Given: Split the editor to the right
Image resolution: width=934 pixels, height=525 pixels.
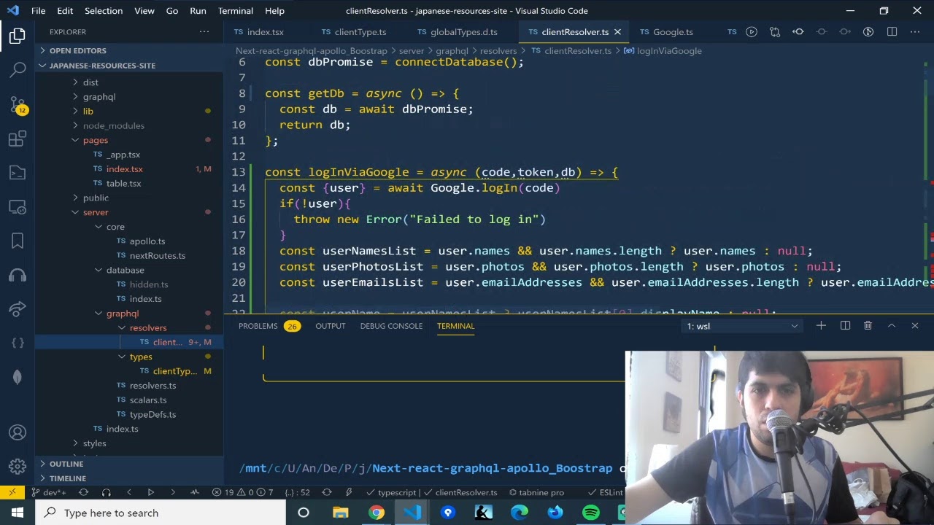Looking at the screenshot, I should pos(892,32).
